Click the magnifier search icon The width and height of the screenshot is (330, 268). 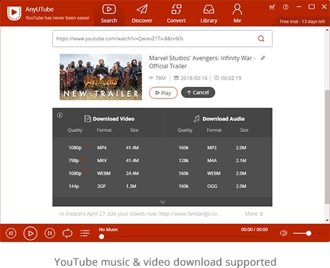click(261, 39)
